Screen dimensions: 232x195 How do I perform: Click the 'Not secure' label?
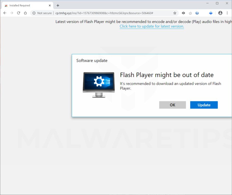pyautogui.click(x=45, y=13)
